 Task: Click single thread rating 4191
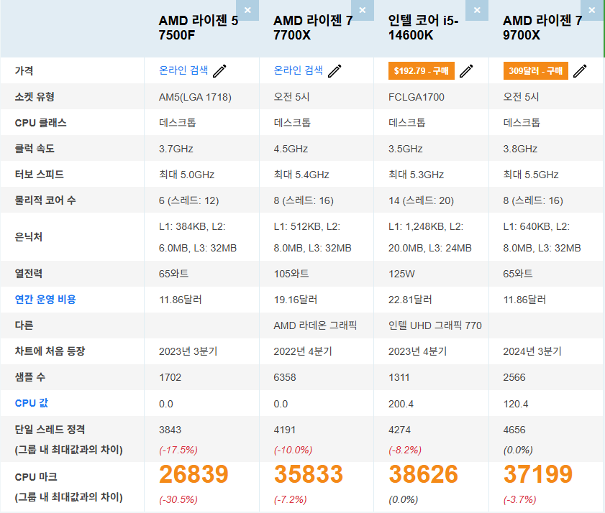click(285, 430)
